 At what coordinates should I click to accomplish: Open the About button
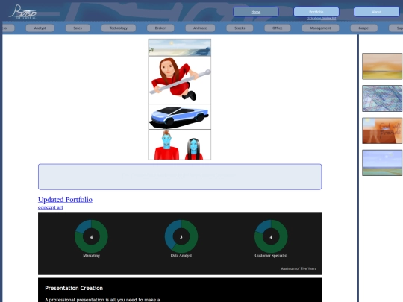coord(377,12)
